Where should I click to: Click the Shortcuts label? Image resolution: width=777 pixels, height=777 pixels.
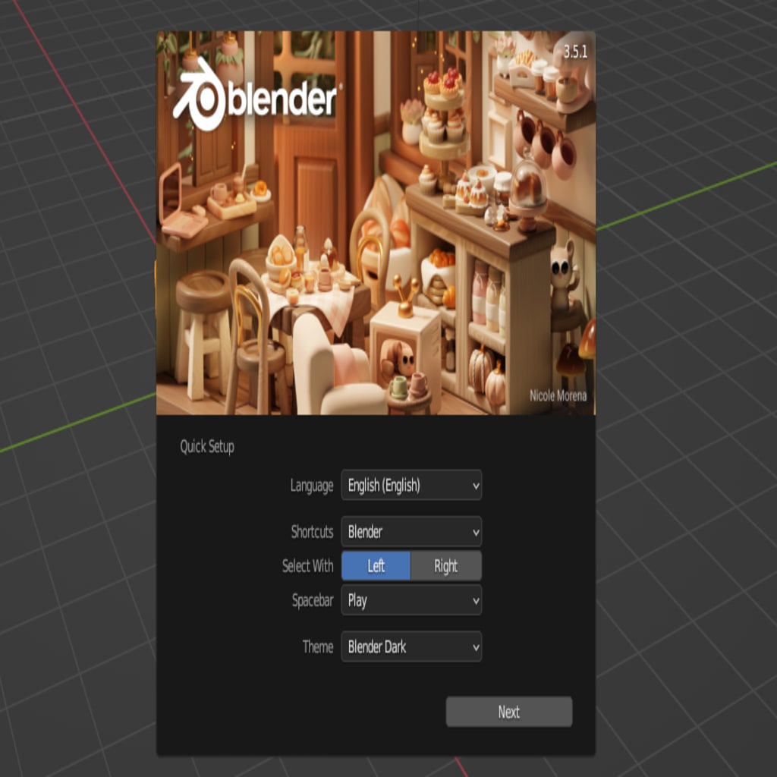pos(312,532)
